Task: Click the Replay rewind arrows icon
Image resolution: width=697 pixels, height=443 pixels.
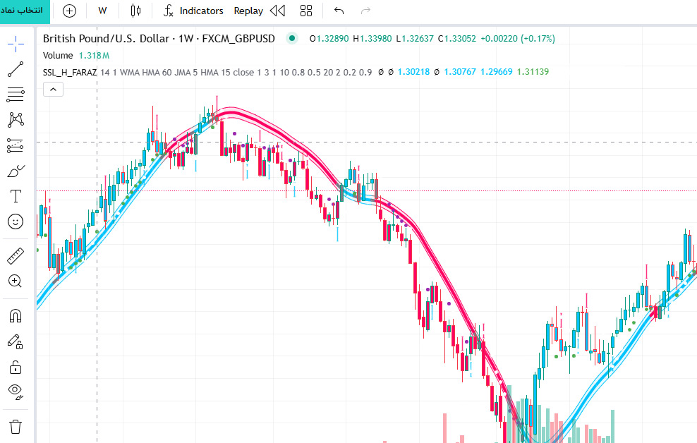Action: pyautogui.click(x=278, y=11)
